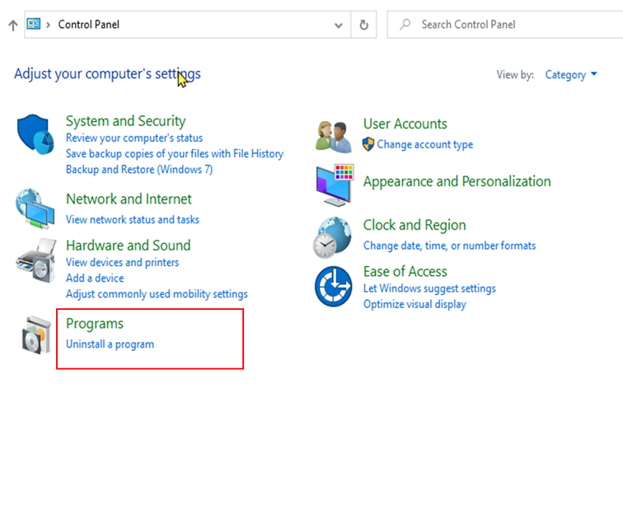The image size is (623, 519).
Task: Open System and Security shield icon
Action: (35, 134)
